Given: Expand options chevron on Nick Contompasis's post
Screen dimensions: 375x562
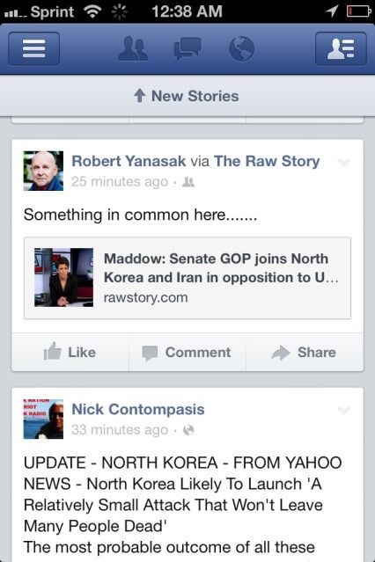Looking at the screenshot, I should pyautogui.click(x=344, y=410).
